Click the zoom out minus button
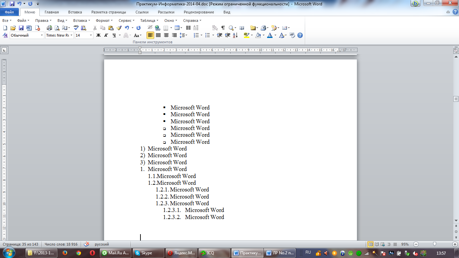This screenshot has height=258, width=459. click(x=416, y=244)
